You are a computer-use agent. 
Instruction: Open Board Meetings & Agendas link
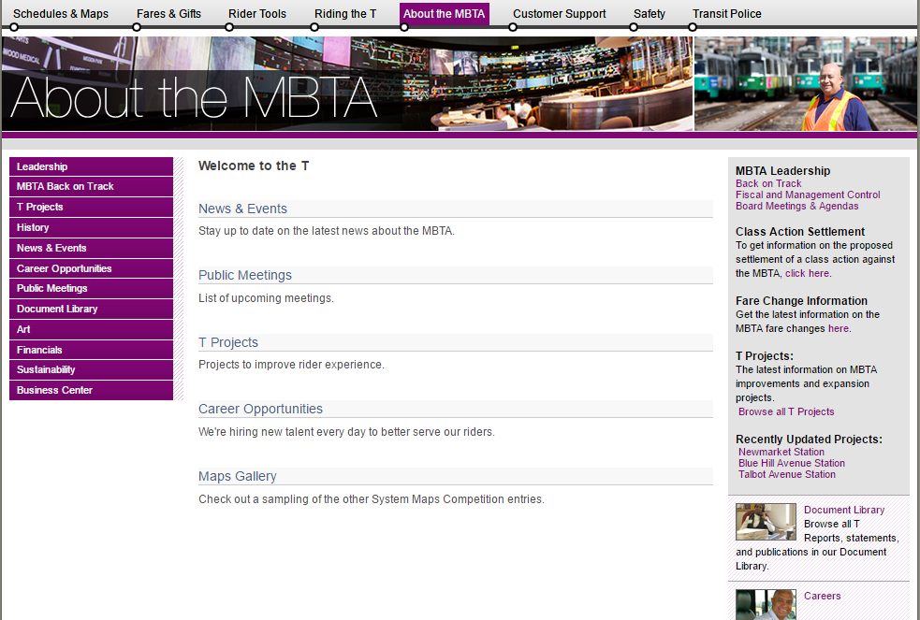point(796,206)
